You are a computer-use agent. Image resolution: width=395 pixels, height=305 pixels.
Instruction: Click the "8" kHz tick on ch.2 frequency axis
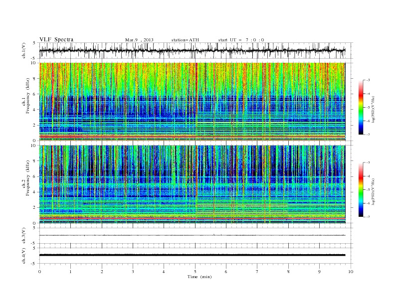point(35,161)
